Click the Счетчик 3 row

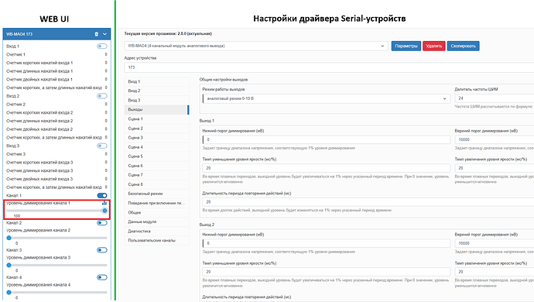tap(56, 154)
